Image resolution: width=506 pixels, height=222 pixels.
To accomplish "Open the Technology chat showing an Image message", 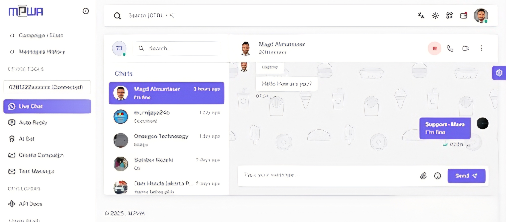I will (166, 140).
